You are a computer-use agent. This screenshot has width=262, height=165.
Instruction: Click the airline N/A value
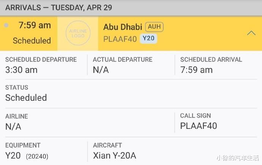[x=13, y=127]
